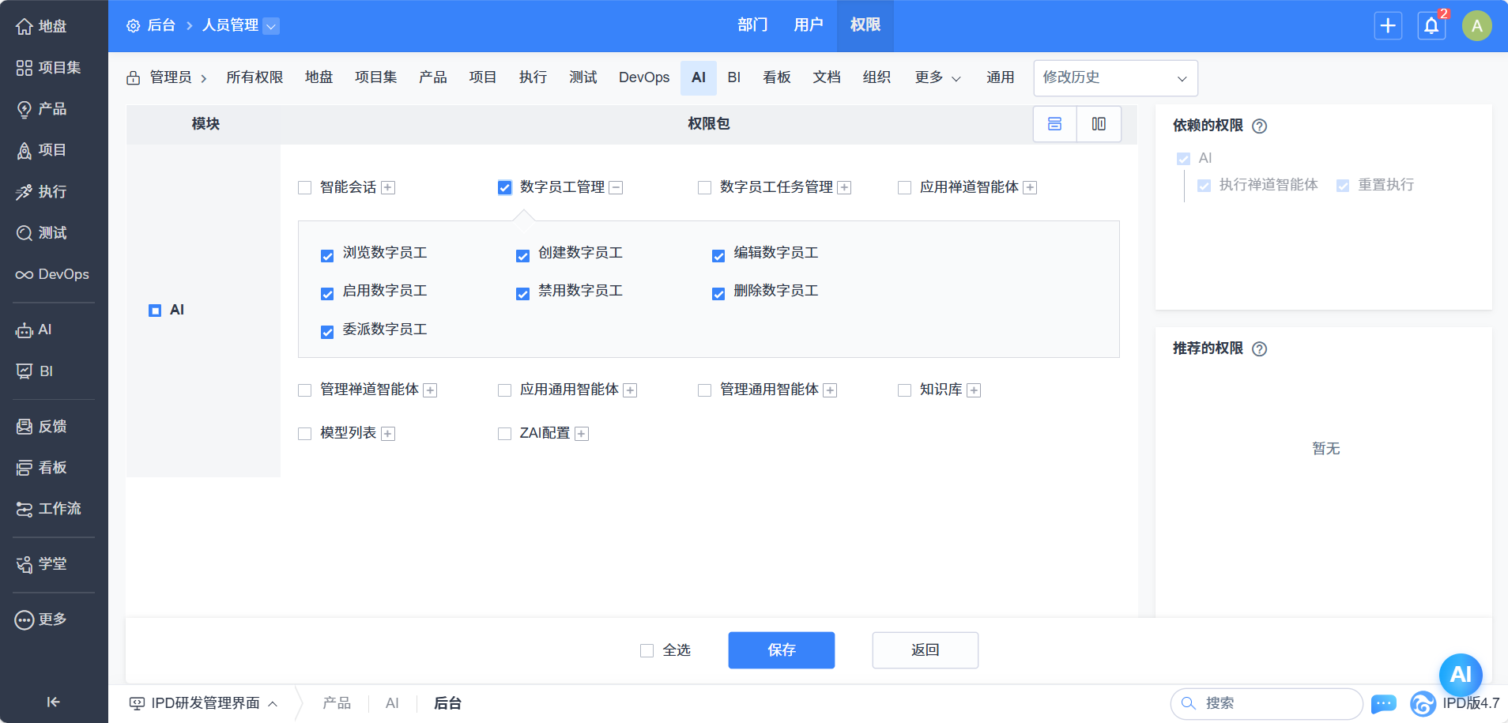Switch to the 用户 tab
Image resolution: width=1508 pixels, height=723 pixels.
point(808,25)
